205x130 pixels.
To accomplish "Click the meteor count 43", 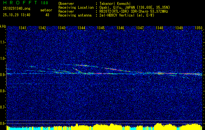I will pyautogui.click(x=47, y=15).
